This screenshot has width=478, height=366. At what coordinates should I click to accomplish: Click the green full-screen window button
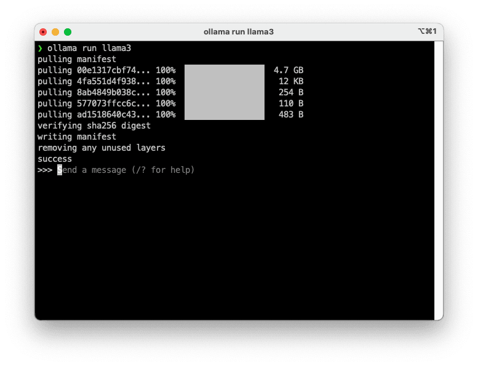click(68, 31)
